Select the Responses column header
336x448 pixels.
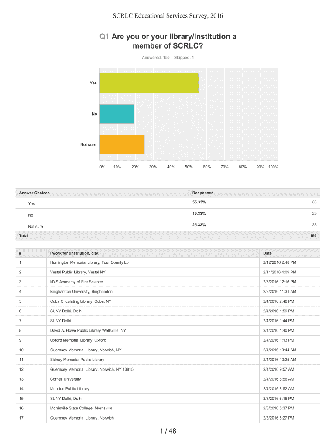click(x=203, y=193)
